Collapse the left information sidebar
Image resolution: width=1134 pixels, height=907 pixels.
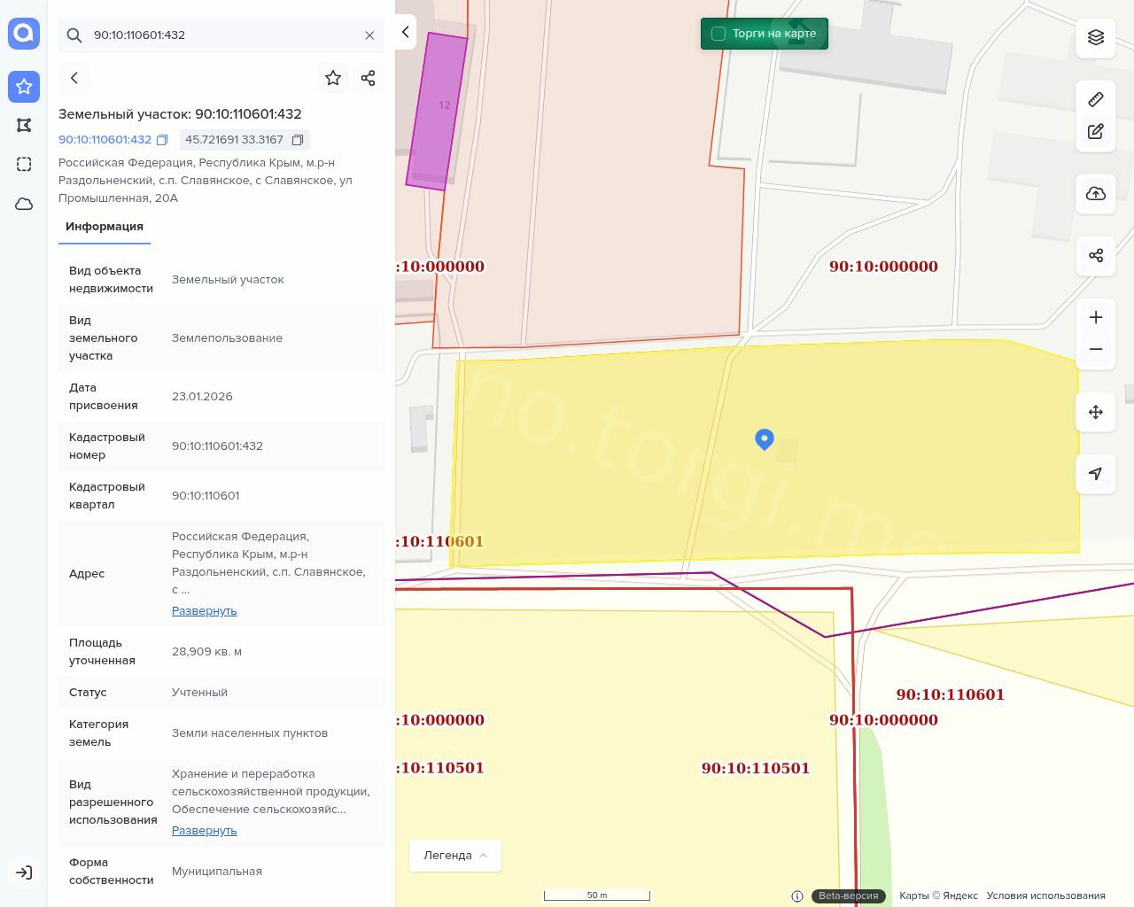point(405,32)
